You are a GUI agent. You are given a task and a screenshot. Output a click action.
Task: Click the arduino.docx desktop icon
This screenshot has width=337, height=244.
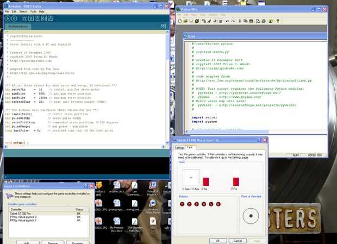pyautogui.click(x=117, y=187)
